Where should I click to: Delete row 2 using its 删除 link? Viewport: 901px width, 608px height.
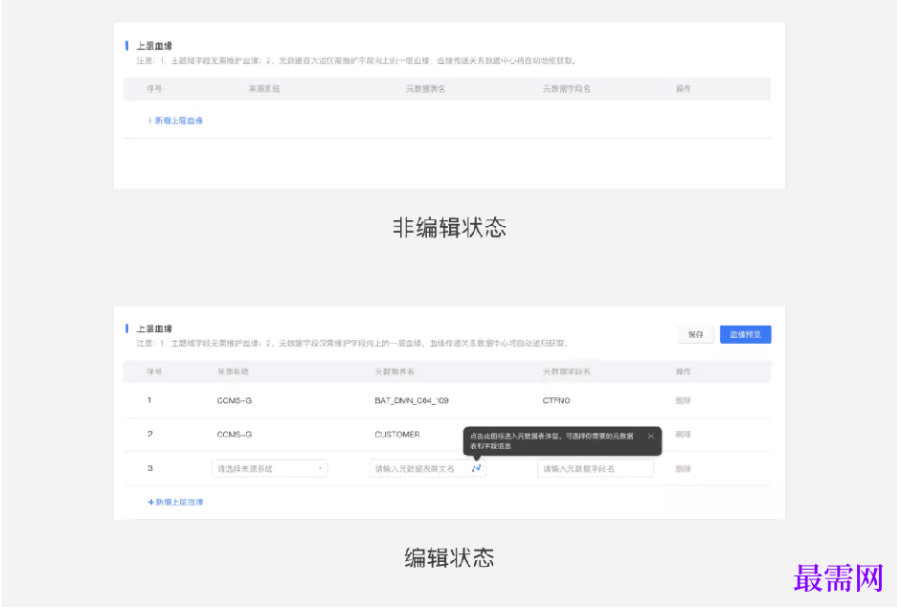(x=683, y=435)
